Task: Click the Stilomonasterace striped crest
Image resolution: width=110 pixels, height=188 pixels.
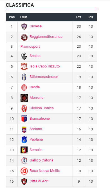Action: [24, 77]
